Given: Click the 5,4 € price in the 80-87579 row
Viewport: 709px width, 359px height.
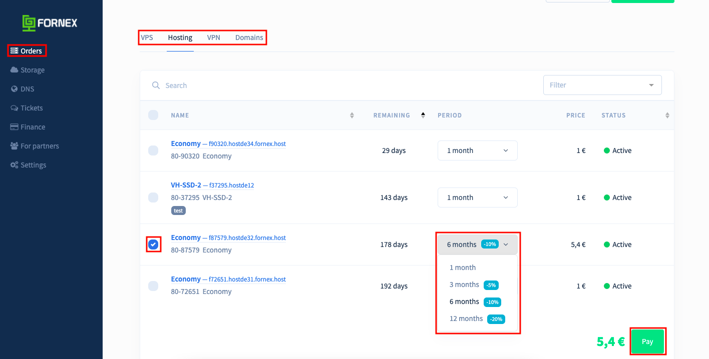Looking at the screenshot, I should coord(578,244).
